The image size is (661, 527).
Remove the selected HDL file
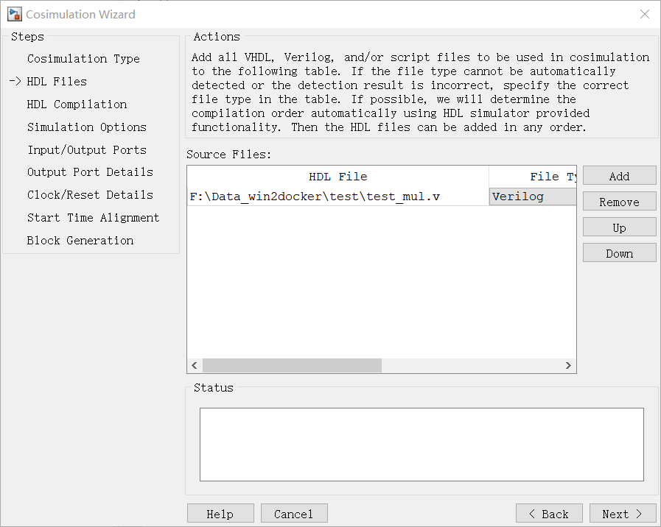click(x=619, y=202)
